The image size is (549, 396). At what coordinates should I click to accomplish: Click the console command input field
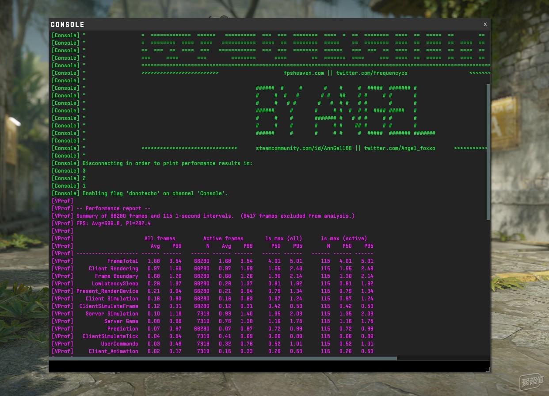click(267, 366)
